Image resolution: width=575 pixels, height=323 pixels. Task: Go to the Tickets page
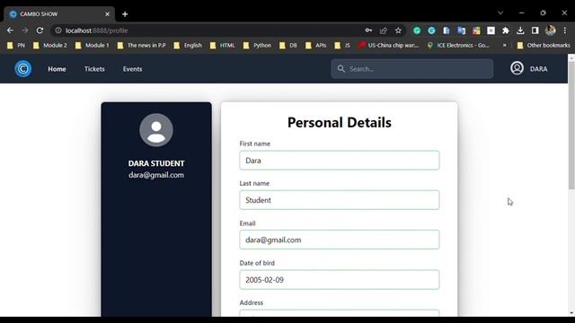[x=94, y=69]
